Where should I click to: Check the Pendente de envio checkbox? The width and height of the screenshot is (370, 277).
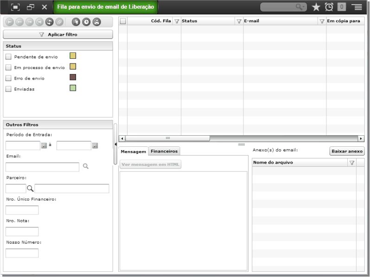point(8,57)
